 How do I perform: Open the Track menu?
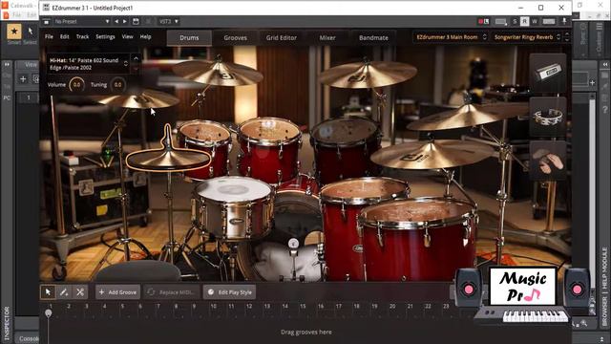tap(82, 36)
